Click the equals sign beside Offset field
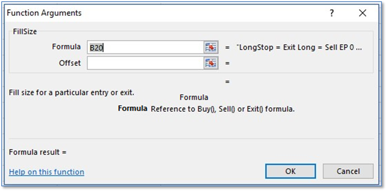 point(228,63)
